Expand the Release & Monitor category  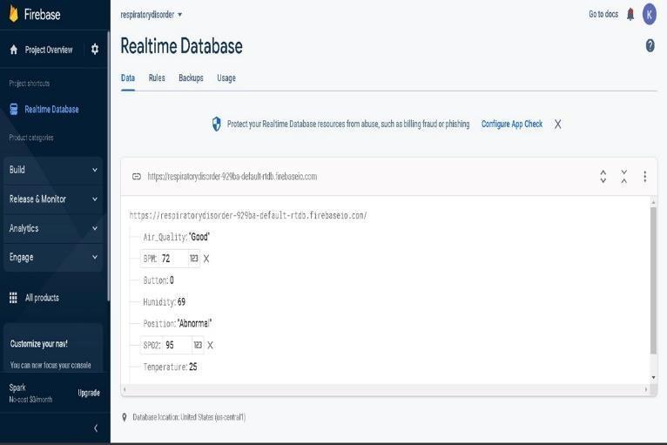pyautogui.click(x=53, y=199)
